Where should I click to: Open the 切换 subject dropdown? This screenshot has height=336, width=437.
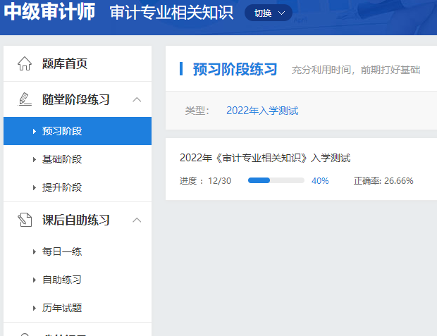click(269, 13)
